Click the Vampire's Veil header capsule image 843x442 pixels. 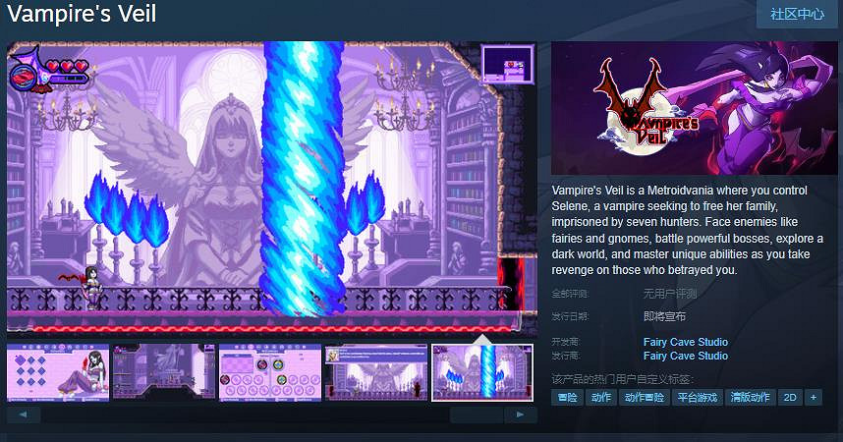coord(694,108)
